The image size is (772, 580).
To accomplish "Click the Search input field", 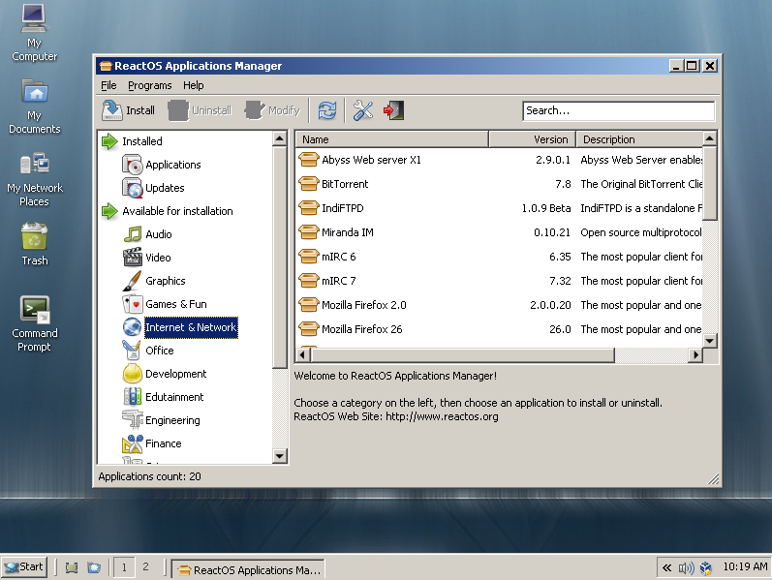I will (618, 110).
